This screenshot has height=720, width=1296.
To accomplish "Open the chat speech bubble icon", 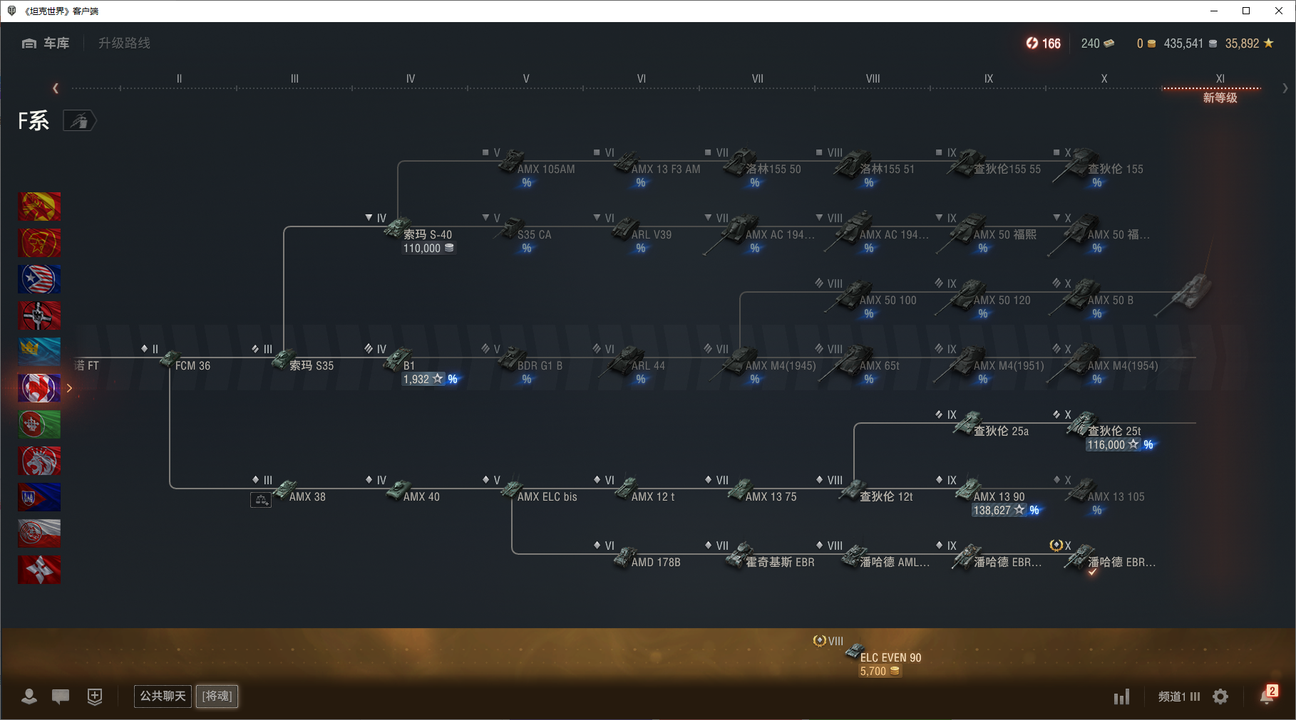I will pos(61,696).
